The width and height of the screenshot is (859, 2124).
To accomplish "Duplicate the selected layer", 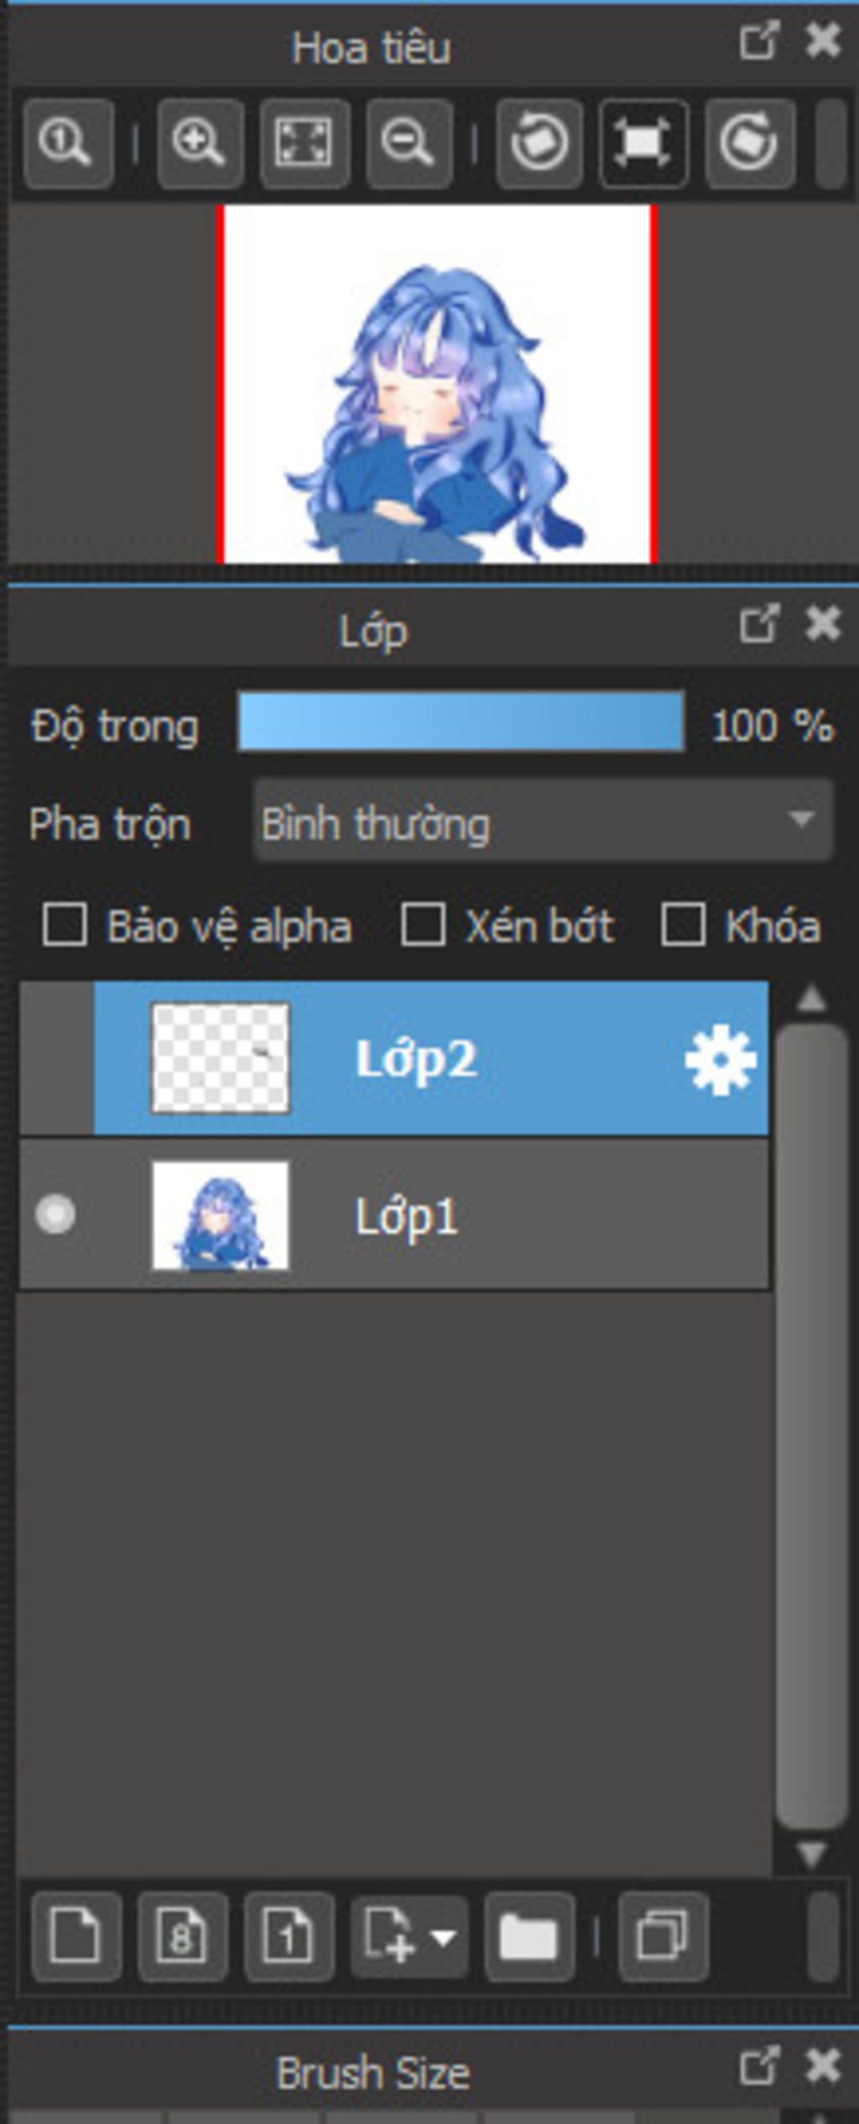I will point(663,1936).
